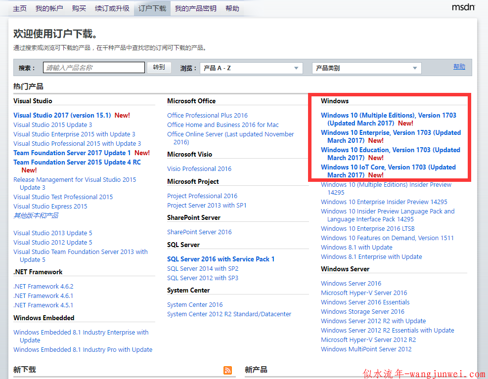Open the 产品 A - Z dropdown

[x=251, y=68]
